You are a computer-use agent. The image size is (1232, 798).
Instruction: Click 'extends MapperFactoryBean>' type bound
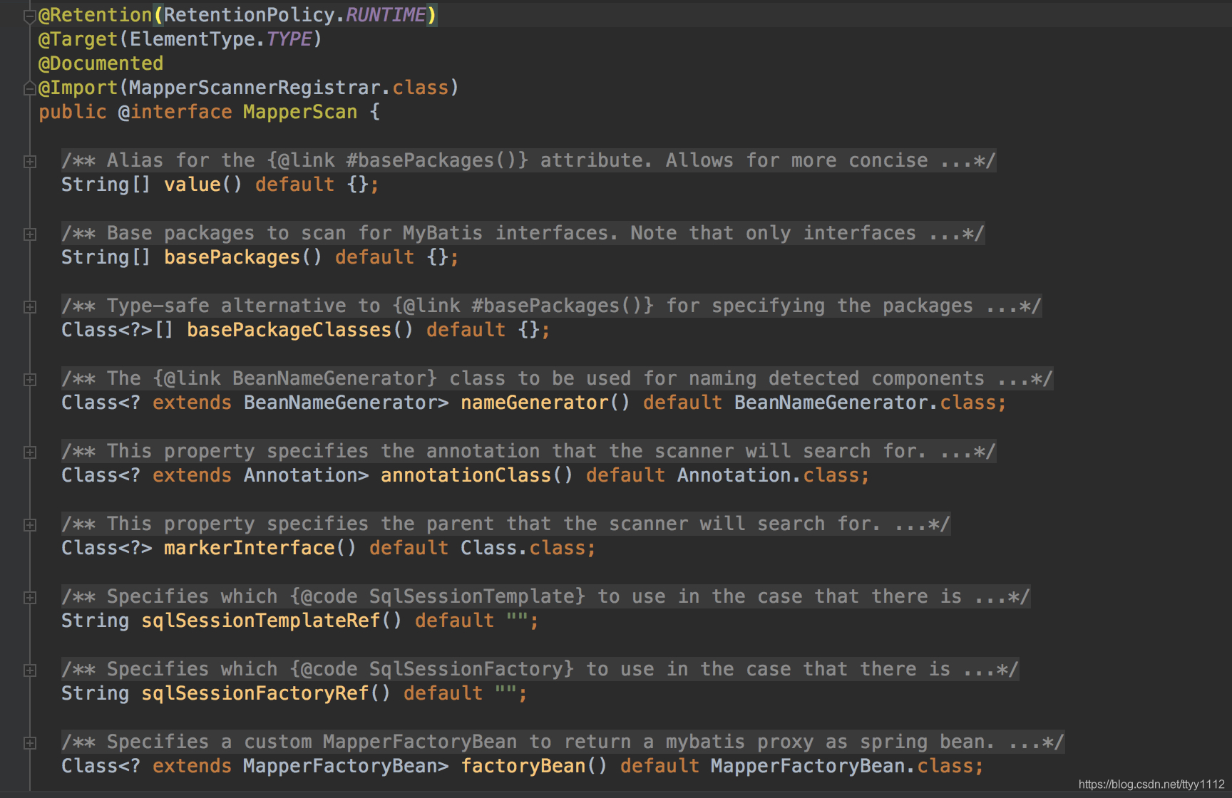(300, 766)
